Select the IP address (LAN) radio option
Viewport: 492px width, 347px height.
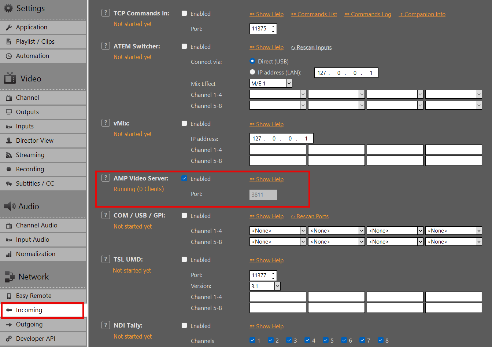(252, 72)
